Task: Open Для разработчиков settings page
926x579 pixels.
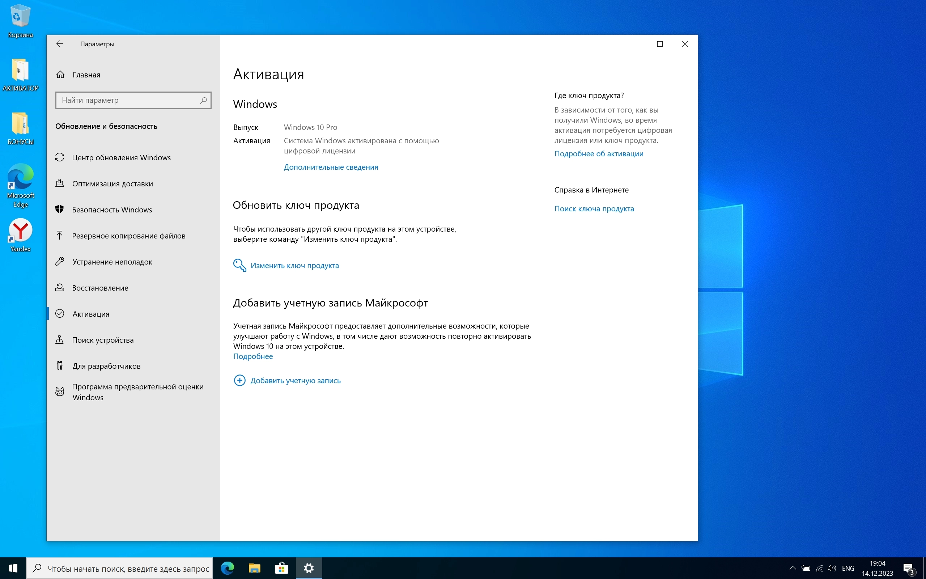Action: tap(106, 366)
